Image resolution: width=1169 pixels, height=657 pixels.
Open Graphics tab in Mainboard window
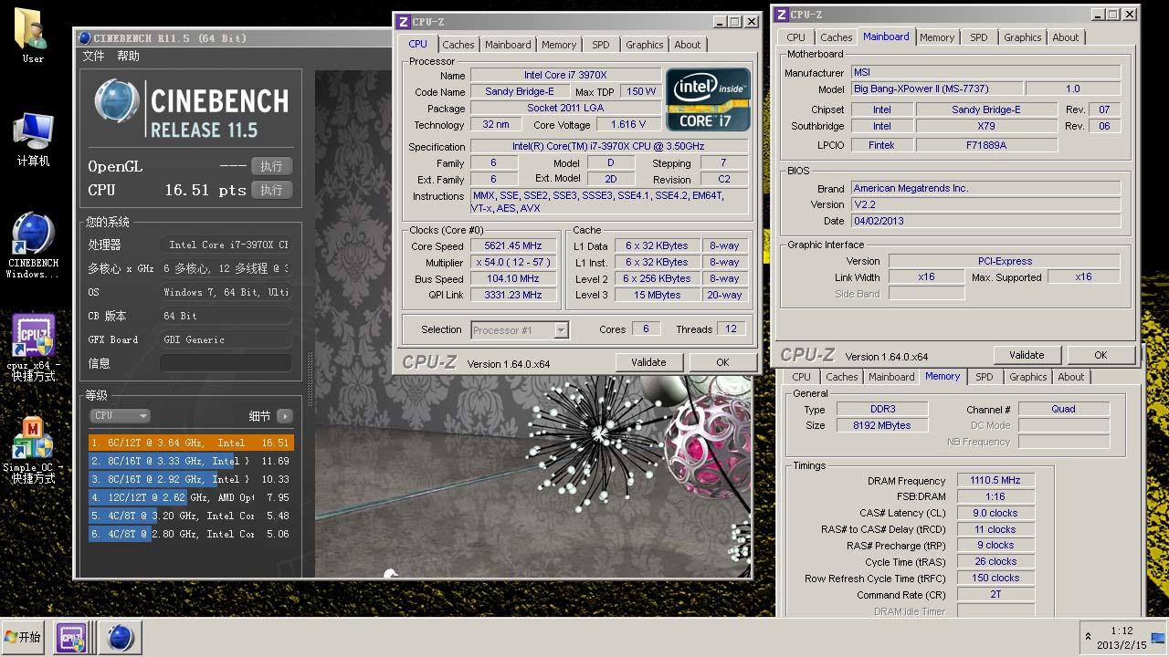tap(1023, 37)
